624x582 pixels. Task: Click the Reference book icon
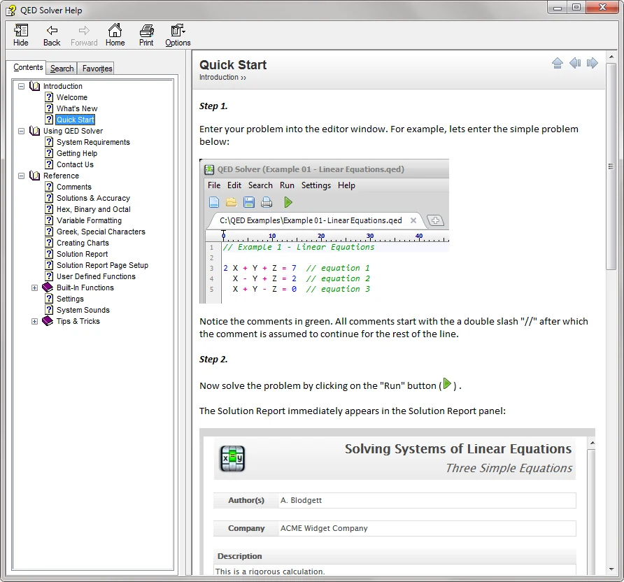35,176
